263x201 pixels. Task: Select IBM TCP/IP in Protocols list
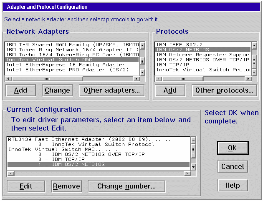pos(203,65)
